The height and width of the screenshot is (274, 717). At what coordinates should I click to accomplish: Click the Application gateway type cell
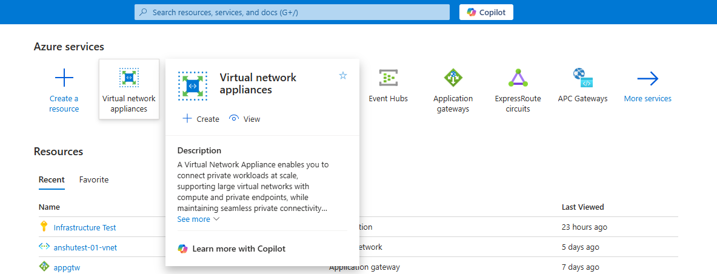click(364, 267)
